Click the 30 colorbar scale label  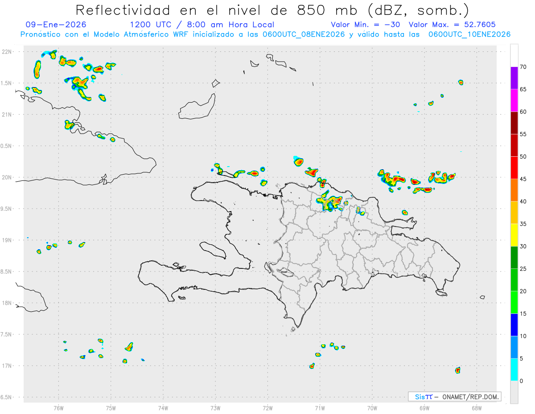523,247
